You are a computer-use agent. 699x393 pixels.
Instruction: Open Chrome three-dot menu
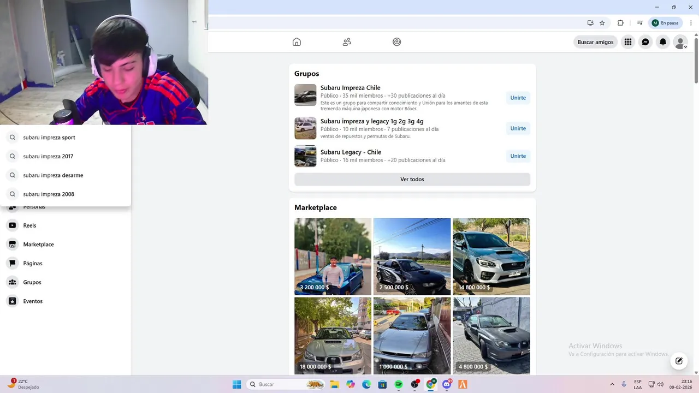(691, 23)
